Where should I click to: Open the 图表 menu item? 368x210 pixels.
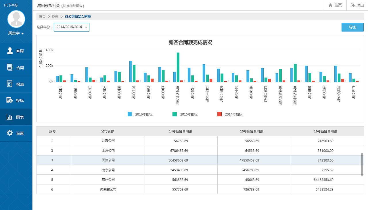click(x=16, y=117)
